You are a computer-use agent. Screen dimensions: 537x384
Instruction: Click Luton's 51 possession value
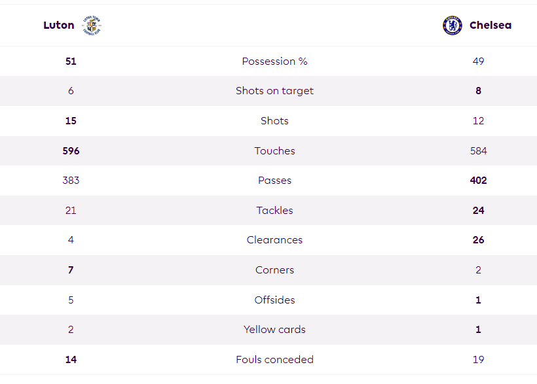[x=71, y=61]
